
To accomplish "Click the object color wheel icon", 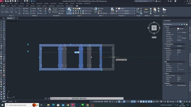I will click(117, 9).
